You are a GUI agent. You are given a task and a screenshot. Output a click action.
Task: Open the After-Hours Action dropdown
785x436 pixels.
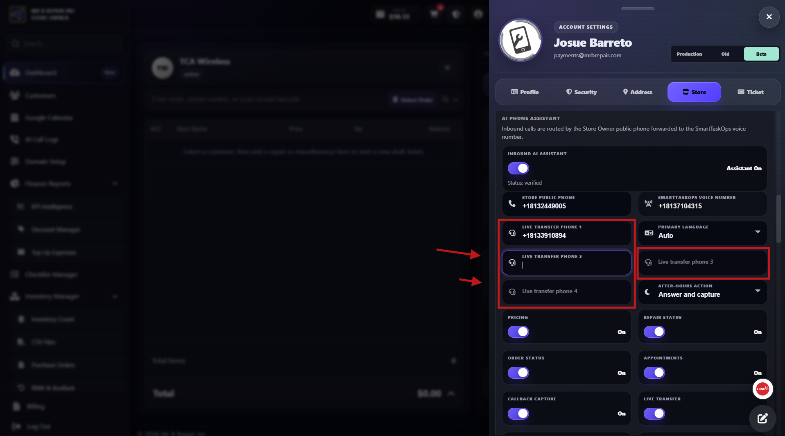point(702,292)
